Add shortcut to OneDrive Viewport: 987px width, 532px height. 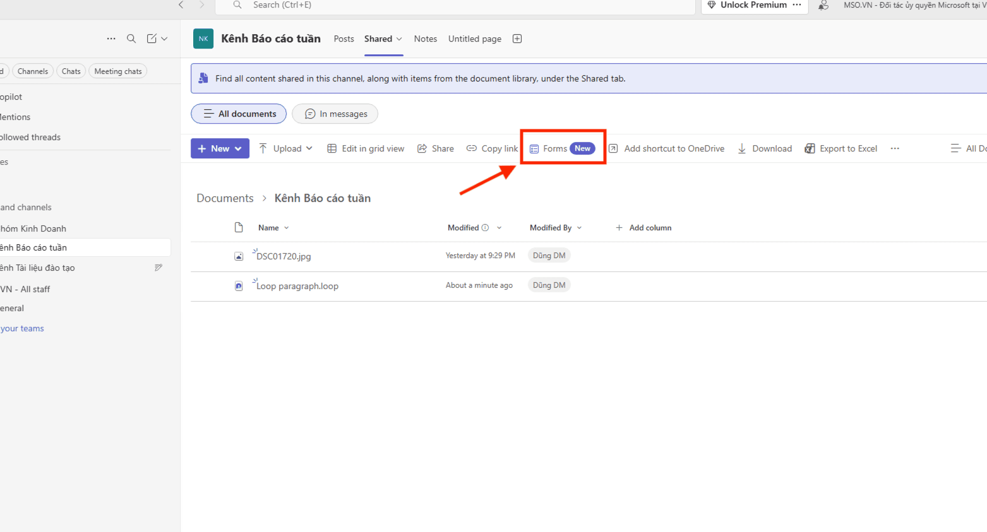(x=667, y=148)
